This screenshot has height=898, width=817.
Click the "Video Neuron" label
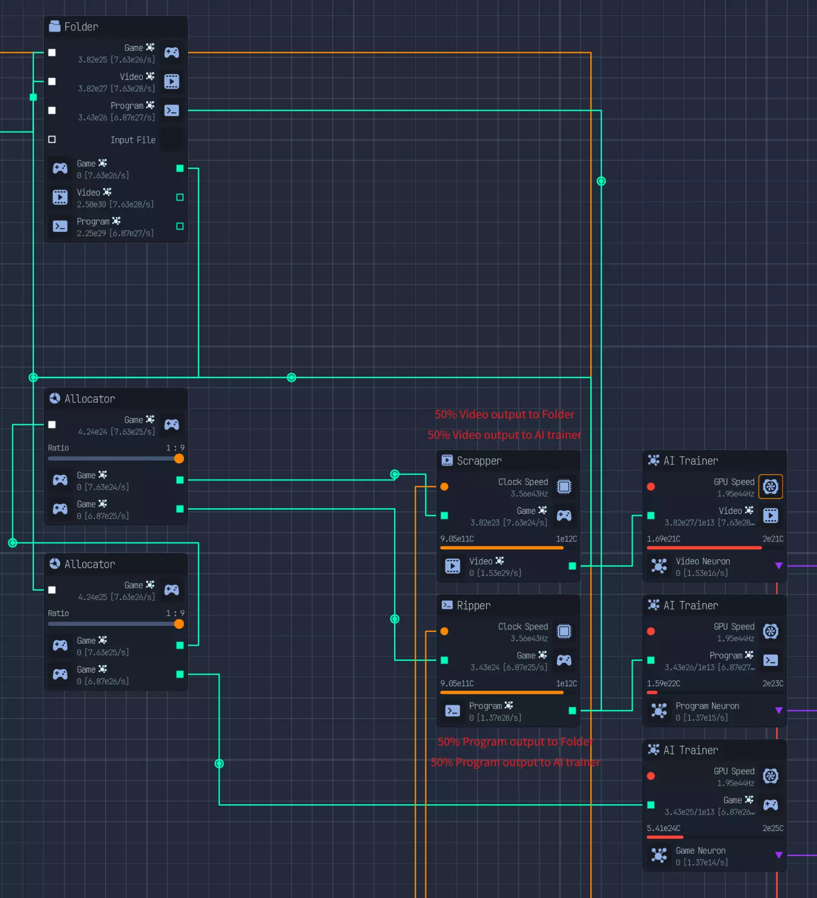click(x=703, y=561)
